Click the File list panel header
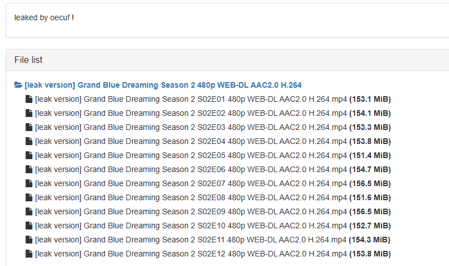 [x=228, y=60]
